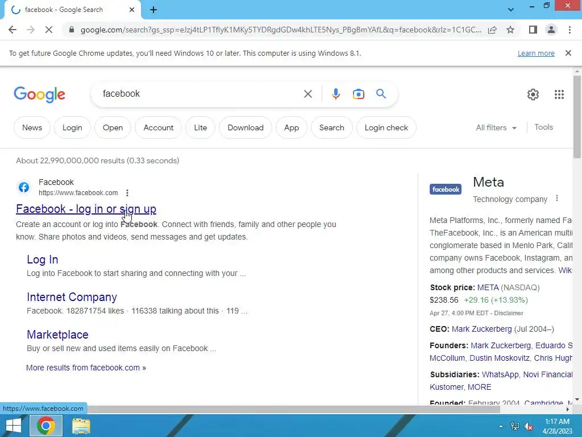Image resolution: width=582 pixels, height=437 pixels.
Task: Open the Chrome three-dot menu
Action: [569, 30]
